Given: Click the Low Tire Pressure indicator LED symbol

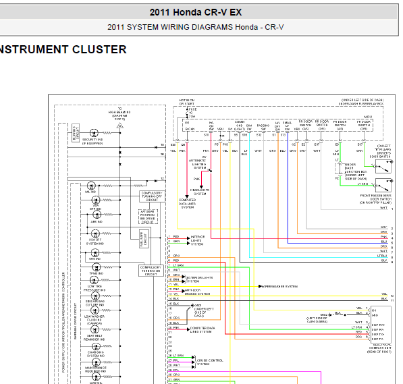Looking at the screenshot, I should (x=94, y=280).
